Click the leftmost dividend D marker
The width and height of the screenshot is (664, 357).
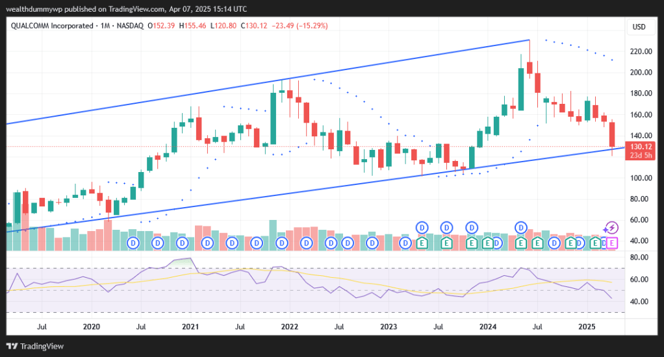point(134,243)
